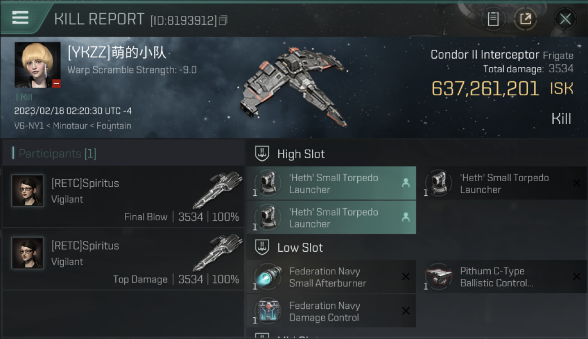Select first highlighted 'Heth' Small Torpedo Launcher
Image resolution: width=588 pixels, height=339 pixels.
click(332, 183)
